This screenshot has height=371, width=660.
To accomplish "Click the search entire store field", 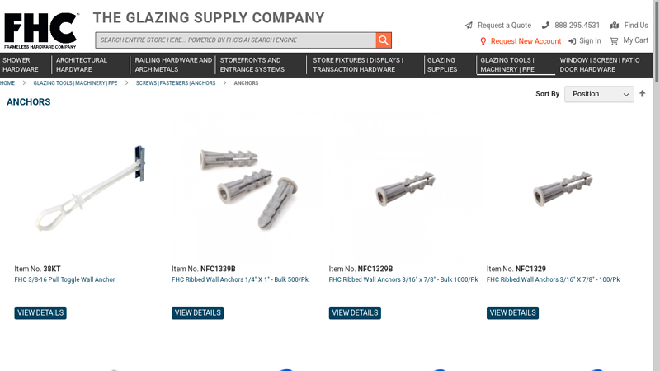I will (236, 40).
